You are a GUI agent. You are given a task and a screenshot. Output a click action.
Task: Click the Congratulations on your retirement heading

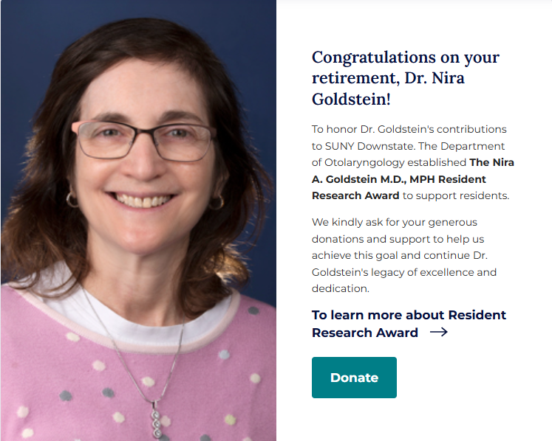tap(405, 58)
